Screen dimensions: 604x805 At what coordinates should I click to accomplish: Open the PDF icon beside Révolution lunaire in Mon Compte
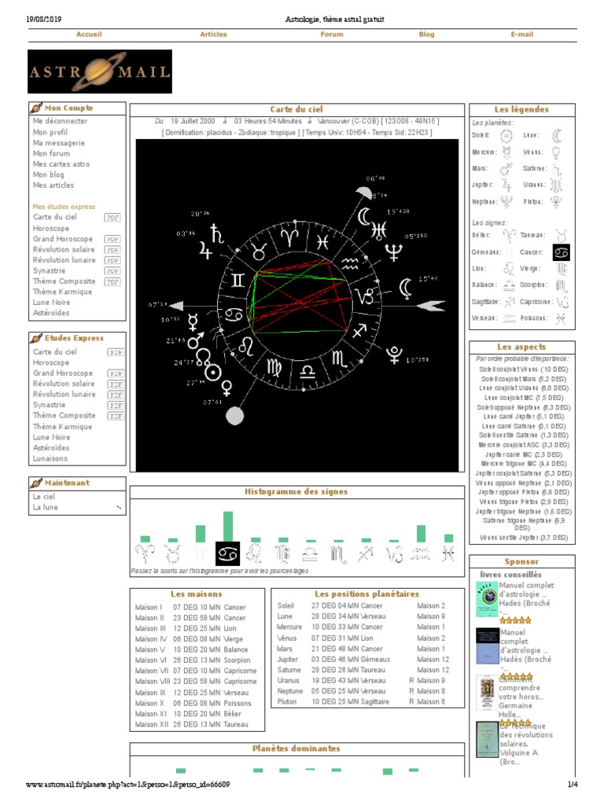click(112, 260)
